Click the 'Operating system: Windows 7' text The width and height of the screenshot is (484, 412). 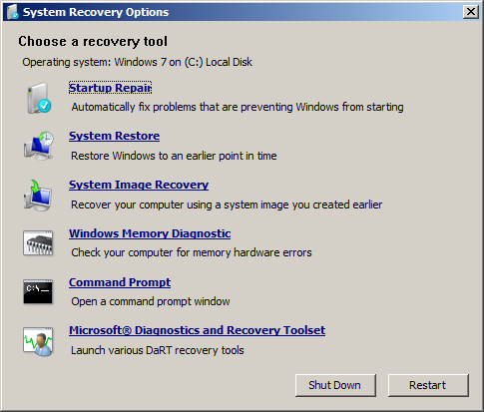(x=137, y=62)
